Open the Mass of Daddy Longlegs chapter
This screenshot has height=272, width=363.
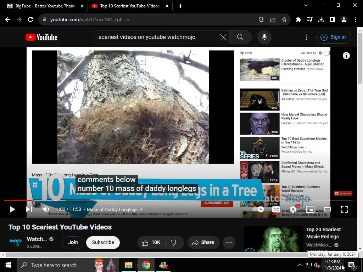tap(115, 209)
